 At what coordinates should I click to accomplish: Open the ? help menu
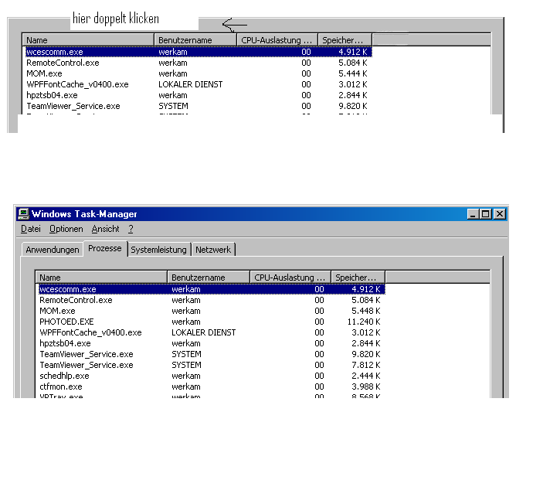tap(131, 229)
